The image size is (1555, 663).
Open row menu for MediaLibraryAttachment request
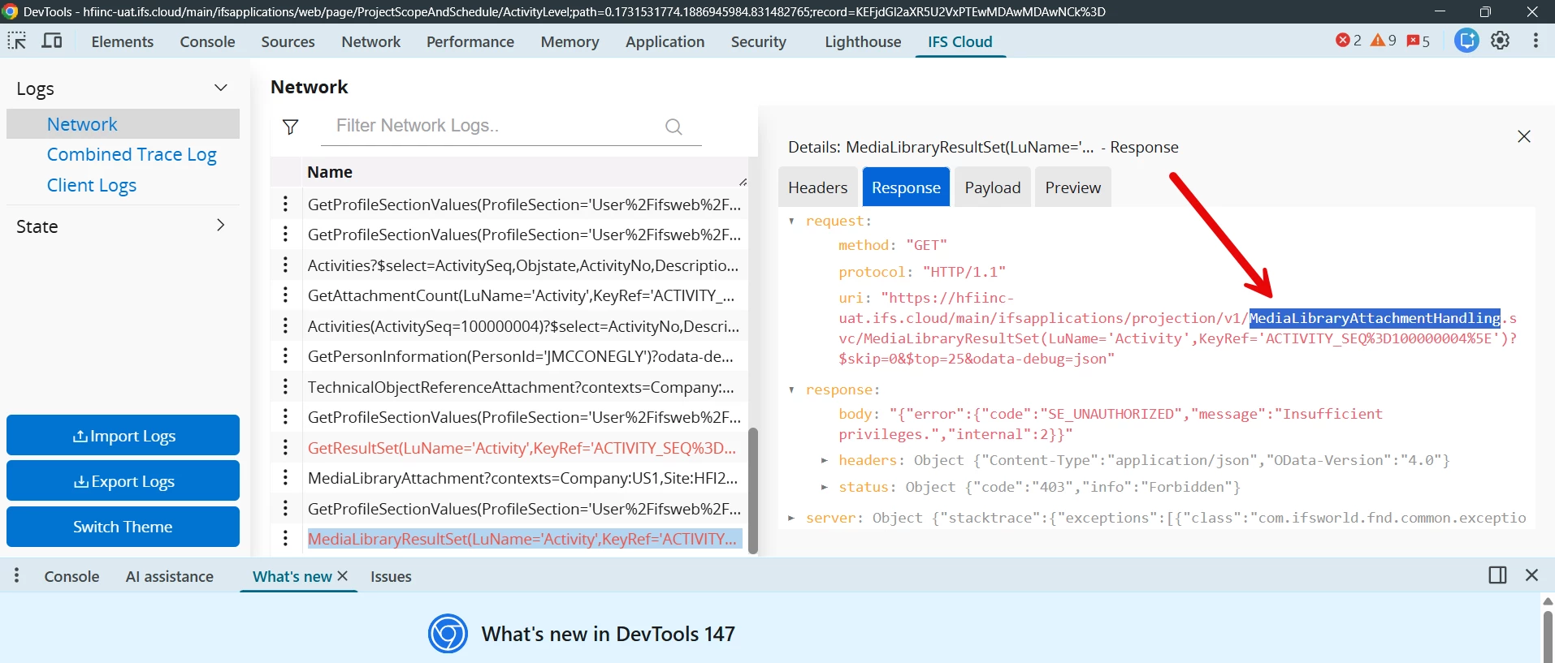(x=285, y=478)
